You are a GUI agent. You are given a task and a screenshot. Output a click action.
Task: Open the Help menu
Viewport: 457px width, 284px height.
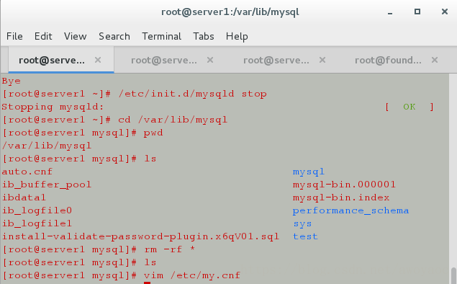point(237,37)
